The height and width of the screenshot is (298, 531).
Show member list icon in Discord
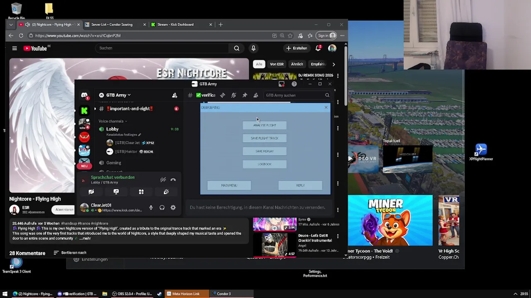click(x=256, y=95)
